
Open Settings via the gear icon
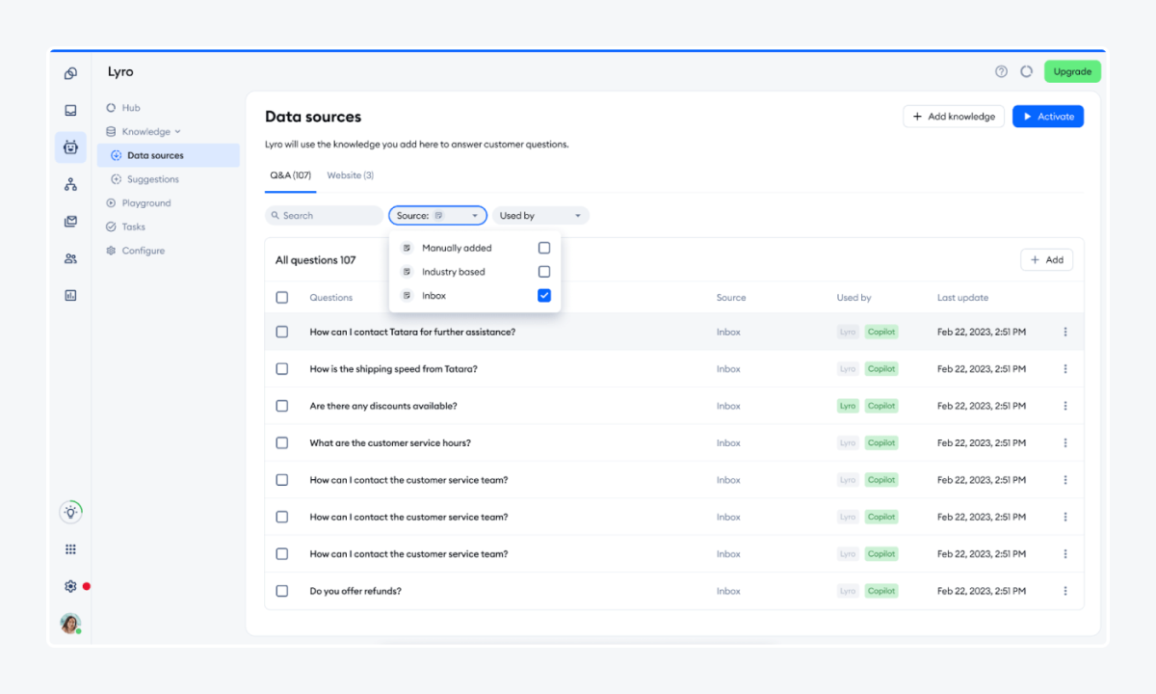click(69, 585)
